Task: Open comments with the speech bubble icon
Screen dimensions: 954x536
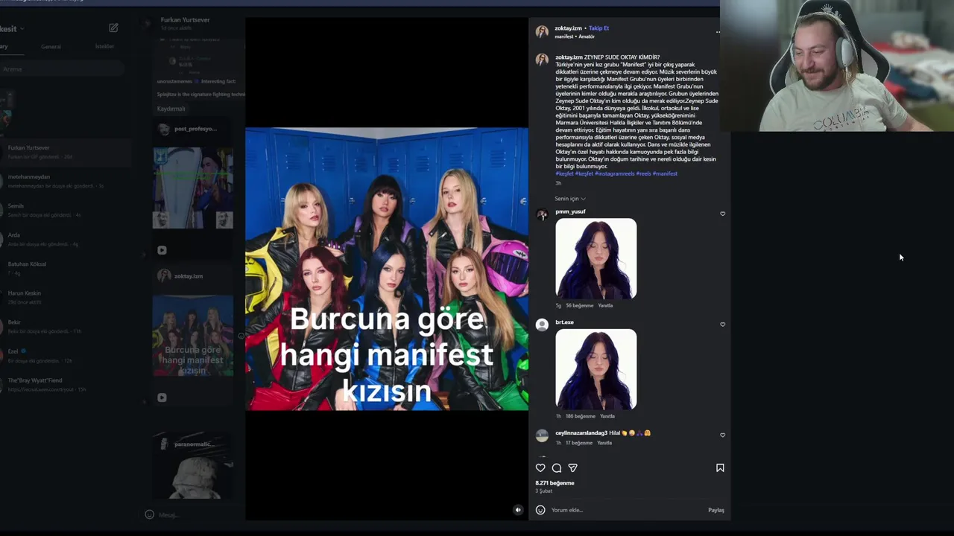Action: point(557,468)
